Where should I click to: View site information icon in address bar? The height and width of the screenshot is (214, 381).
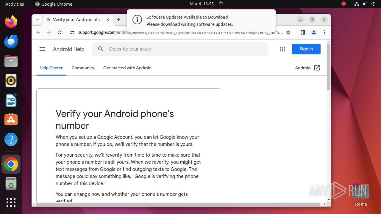[72, 32]
